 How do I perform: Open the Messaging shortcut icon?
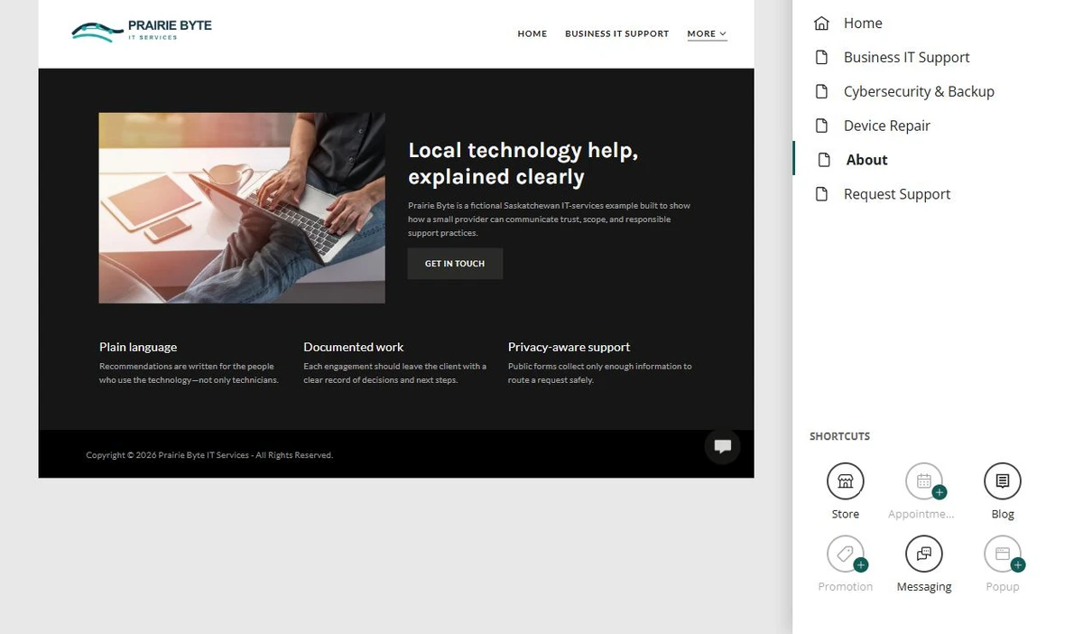point(924,554)
